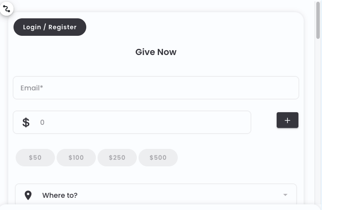Focus the Email* input field
This screenshot has height=210, width=342.
156,88
